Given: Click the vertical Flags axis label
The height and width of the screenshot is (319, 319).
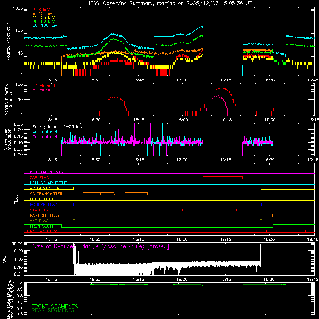Looking at the screenshot, I should (x=16, y=199).
